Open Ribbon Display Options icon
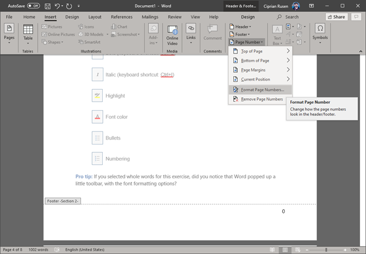 (x=311, y=6)
